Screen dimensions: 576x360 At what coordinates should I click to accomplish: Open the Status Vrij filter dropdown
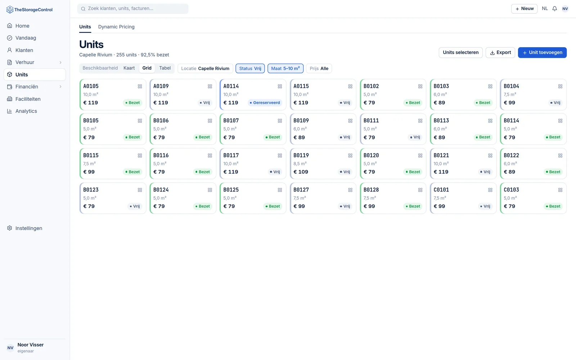point(250,68)
